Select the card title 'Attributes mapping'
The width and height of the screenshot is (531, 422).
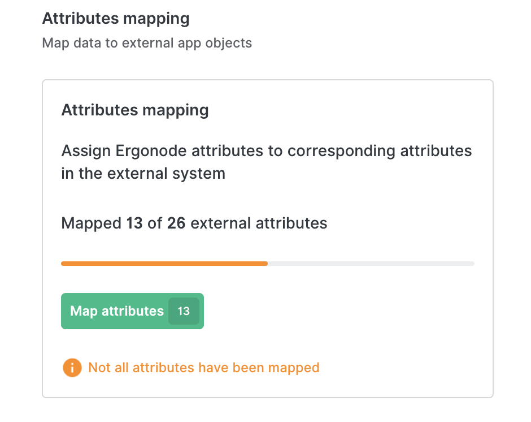coord(135,110)
